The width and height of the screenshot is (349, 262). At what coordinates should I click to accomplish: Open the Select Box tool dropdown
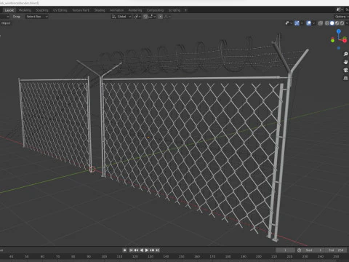click(37, 17)
